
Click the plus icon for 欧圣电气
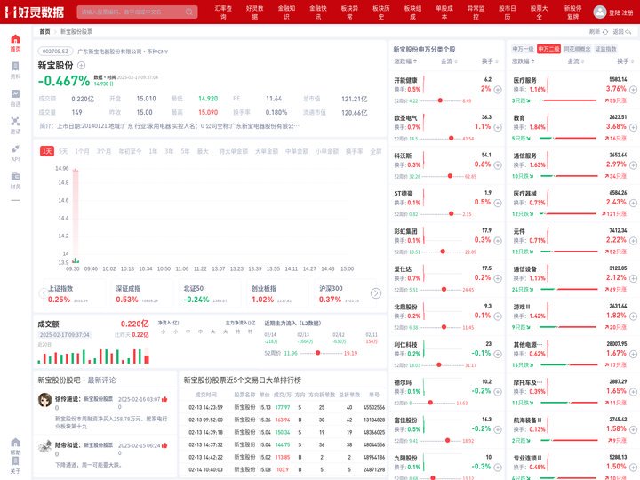(x=498, y=127)
